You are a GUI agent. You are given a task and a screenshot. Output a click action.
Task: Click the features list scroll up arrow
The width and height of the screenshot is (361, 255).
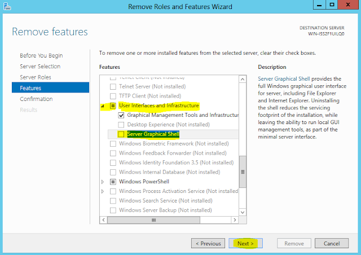point(243,80)
